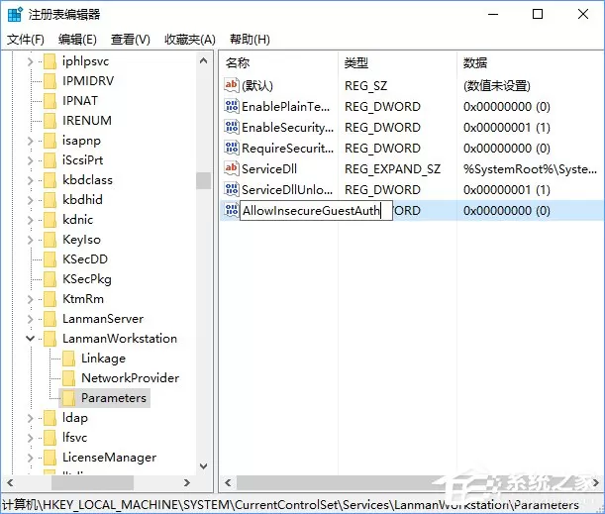Click the EnablePlainTe... DWORD value icon
605x514 pixels.
click(231, 106)
